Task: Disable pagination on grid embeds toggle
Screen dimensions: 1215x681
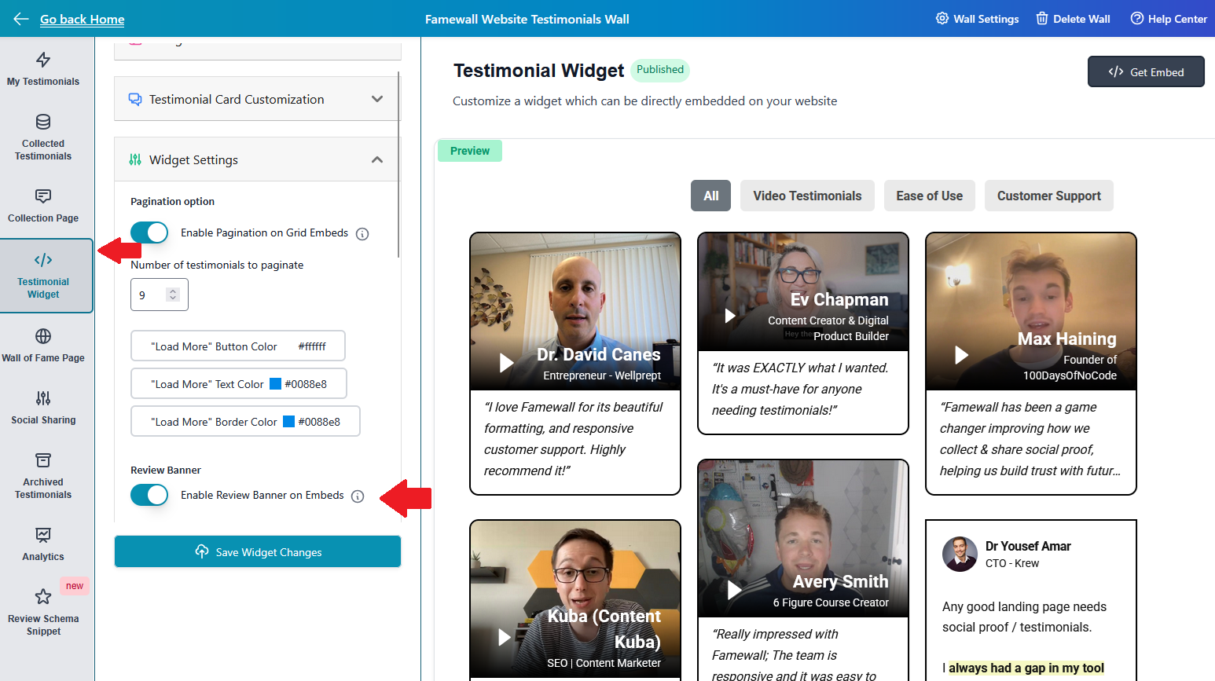Action: (x=149, y=232)
